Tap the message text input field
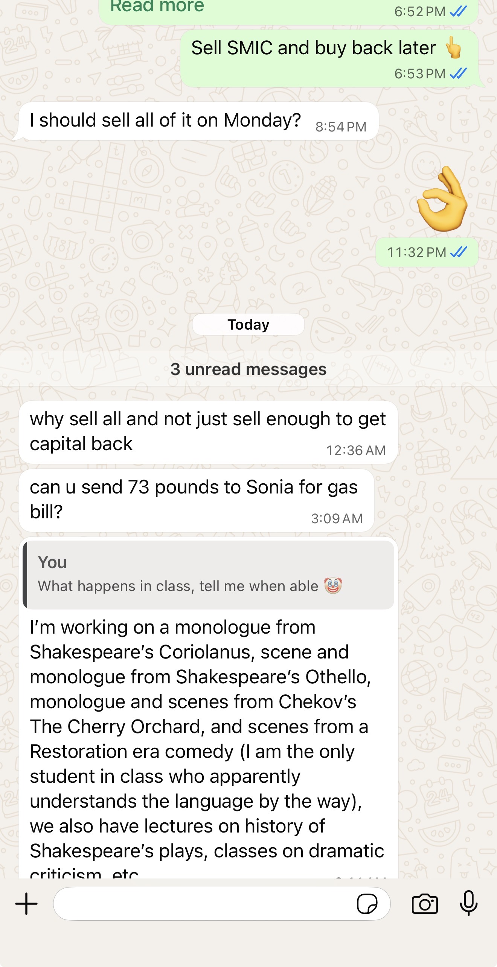Image resolution: width=497 pixels, height=967 pixels. click(x=203, y=904)
